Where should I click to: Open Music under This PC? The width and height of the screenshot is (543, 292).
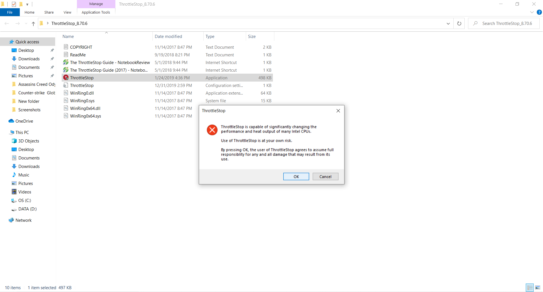[x=24, y=175]
